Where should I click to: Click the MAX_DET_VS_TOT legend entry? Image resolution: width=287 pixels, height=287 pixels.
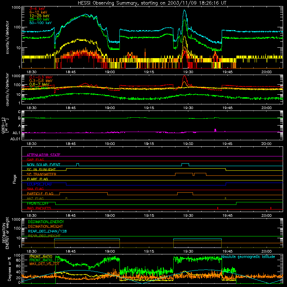44,264
